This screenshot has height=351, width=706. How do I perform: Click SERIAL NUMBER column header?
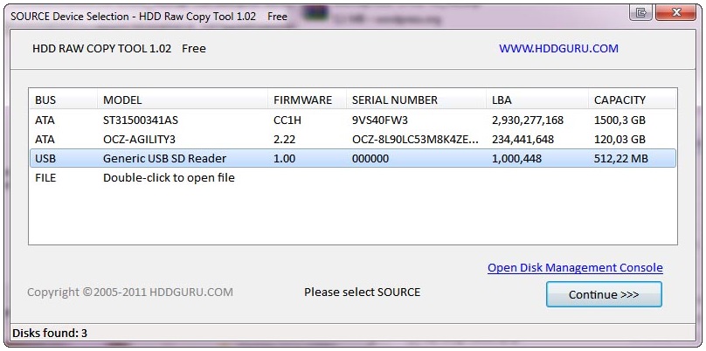416,100
